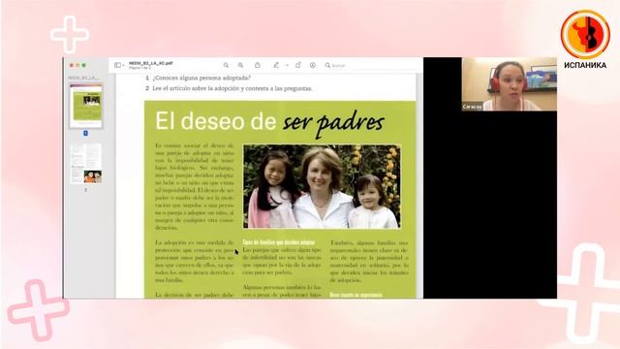Click the sidebar document name NEEM_B2_LA

(x=84, y=78)
